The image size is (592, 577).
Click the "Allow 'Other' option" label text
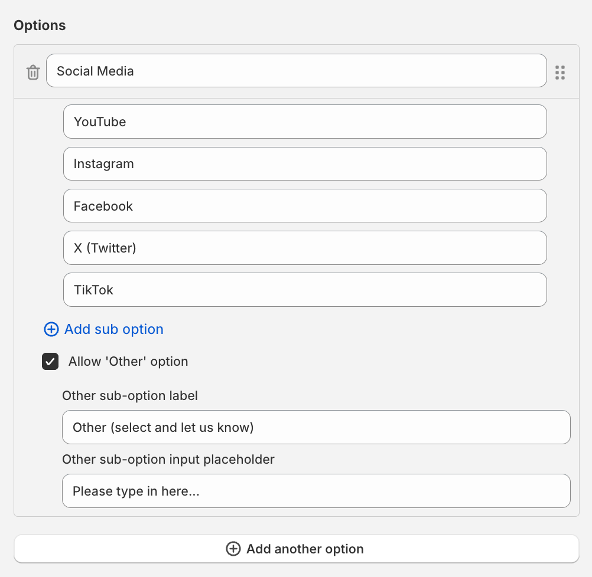(x=128, y=362)
